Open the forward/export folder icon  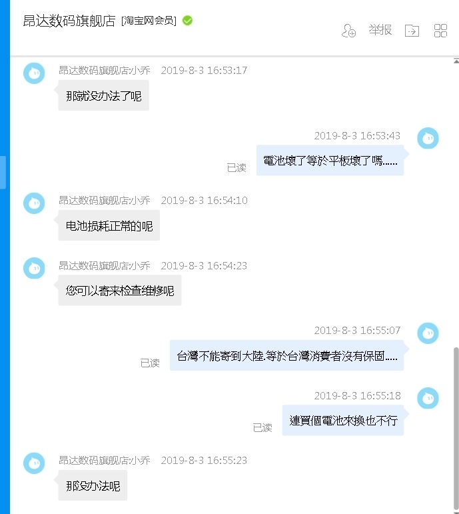click(412, 31)
